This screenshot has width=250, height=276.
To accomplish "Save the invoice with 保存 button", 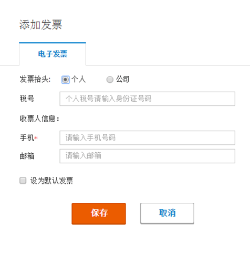I will (99, 213).
